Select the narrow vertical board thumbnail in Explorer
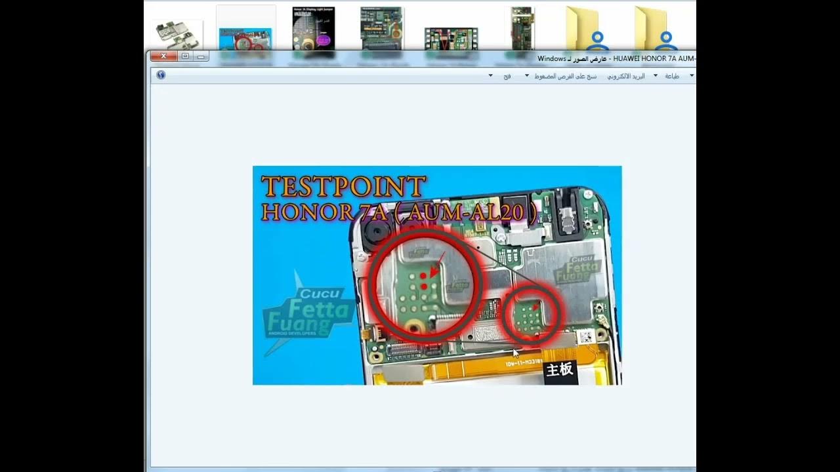This screenshot has height=472, width=840. coord(522,29)
